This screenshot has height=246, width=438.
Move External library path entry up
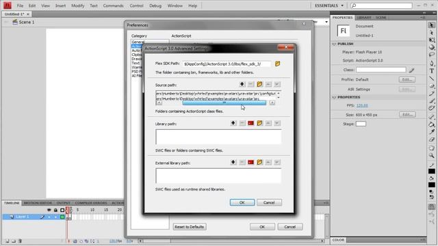click(x=268, y=162)
